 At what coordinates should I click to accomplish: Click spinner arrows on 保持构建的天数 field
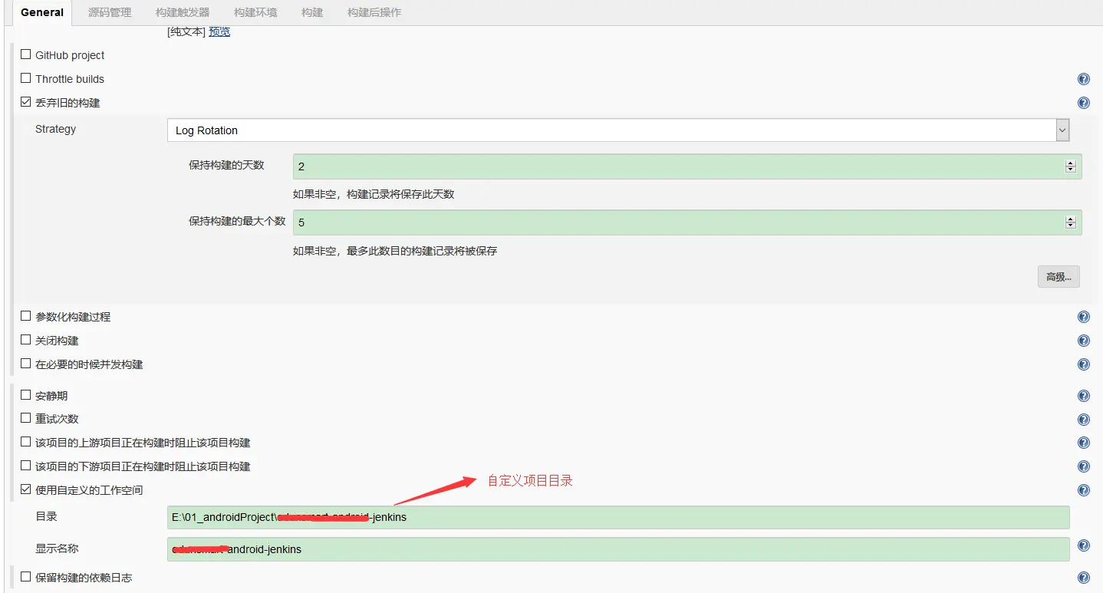point(1071,166)
